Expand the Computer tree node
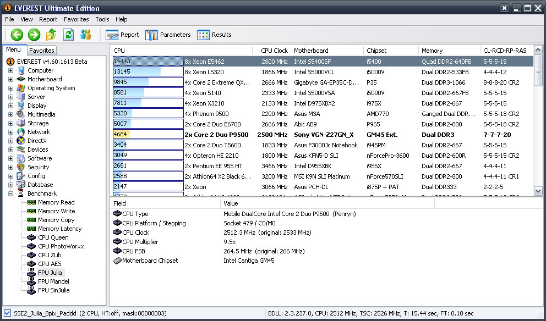This screenshot has height=321, width=546. 11,70
